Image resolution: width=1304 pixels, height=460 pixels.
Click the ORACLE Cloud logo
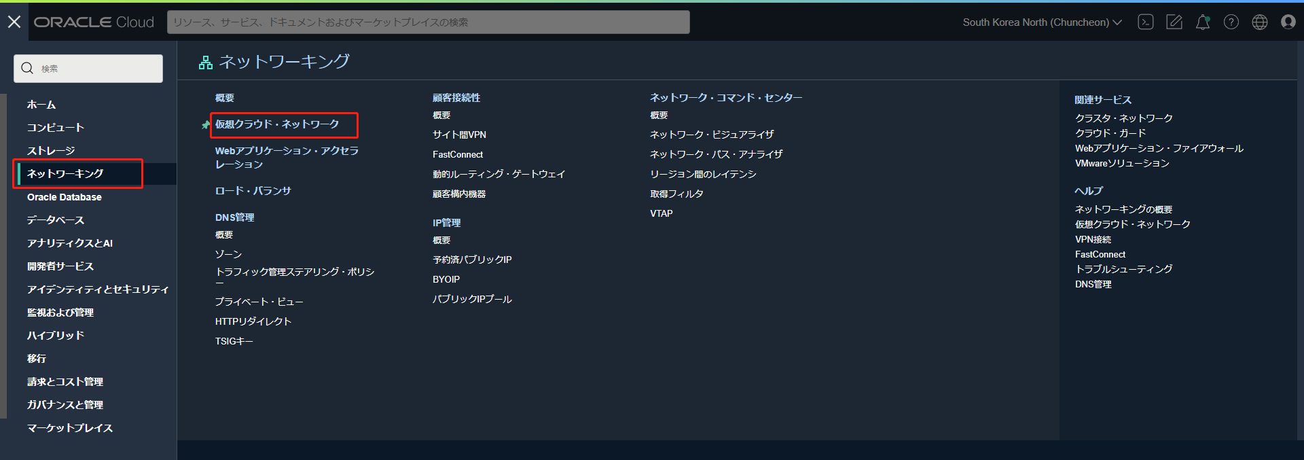[x=94, y=22]
